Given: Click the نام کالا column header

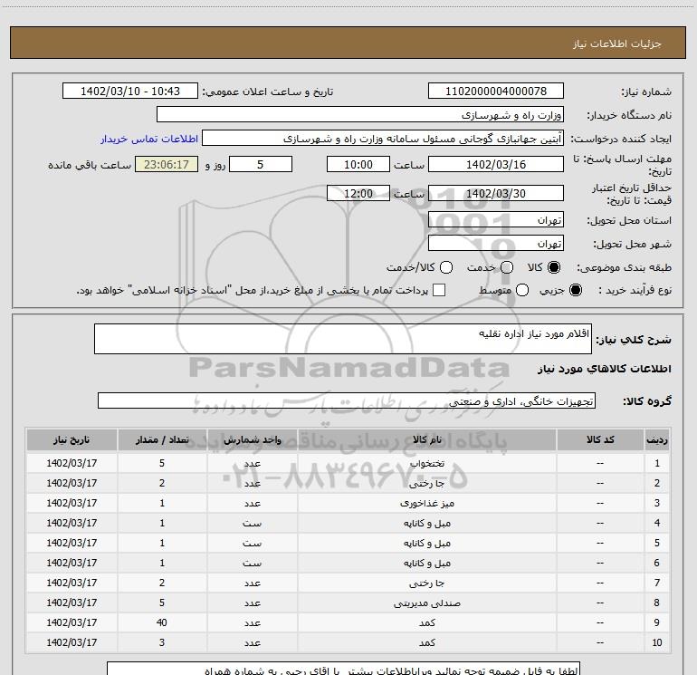Looking at the screenshot, I should (426, 440).
